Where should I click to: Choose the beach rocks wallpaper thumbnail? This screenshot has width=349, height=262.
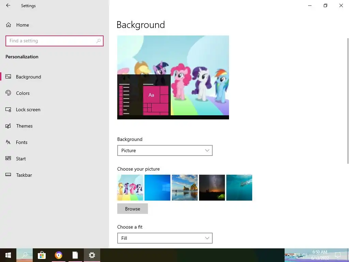184,188
